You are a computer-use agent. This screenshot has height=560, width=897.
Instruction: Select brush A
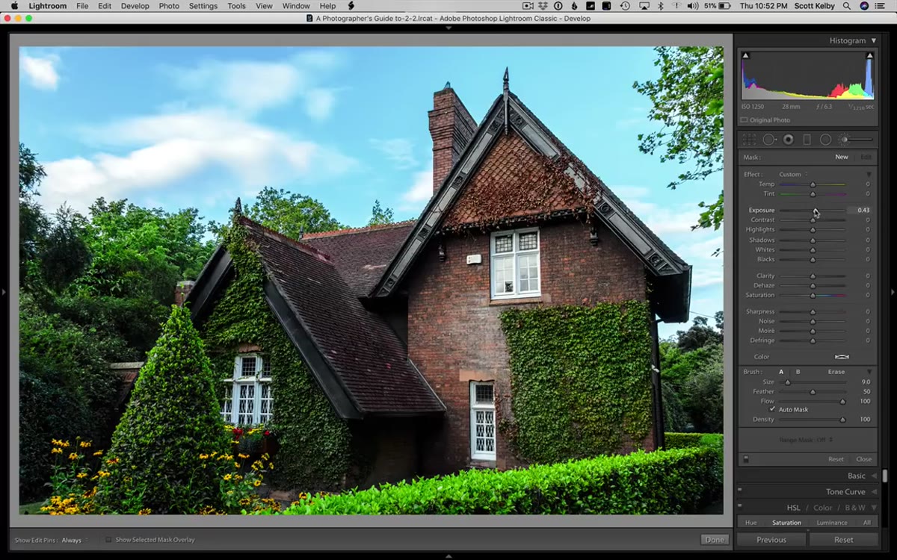point(782,372)
